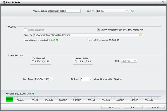The width and height of the screenshot is (167, 111).
Task: Click the refresh burner icon beside Burn To
Action: (x=132, y=11)
